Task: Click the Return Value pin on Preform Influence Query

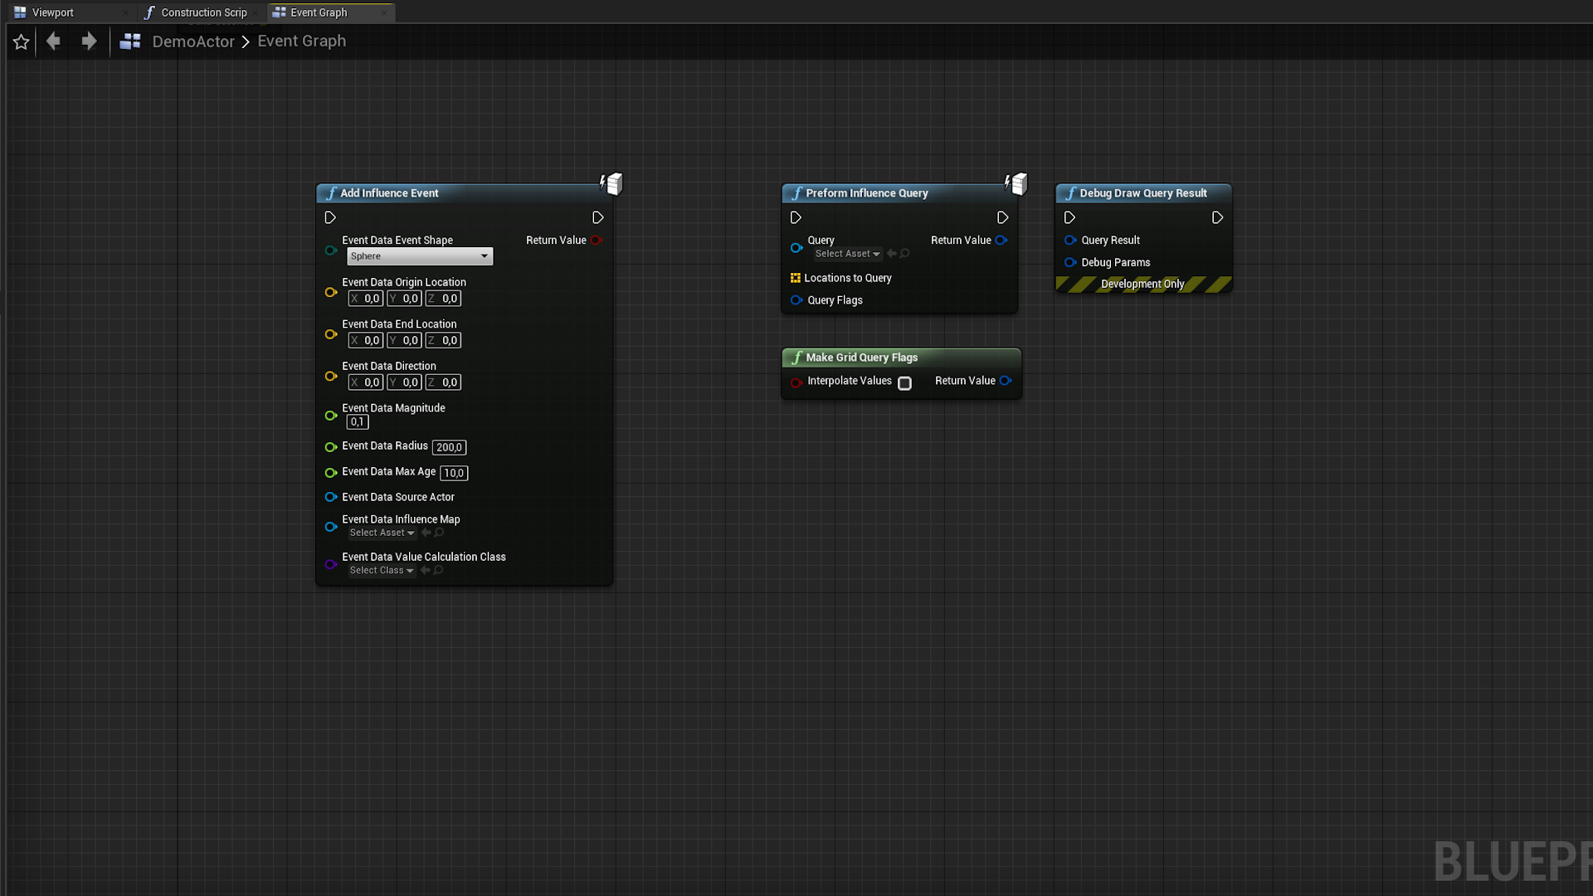Action: (x=1002, y=240)
